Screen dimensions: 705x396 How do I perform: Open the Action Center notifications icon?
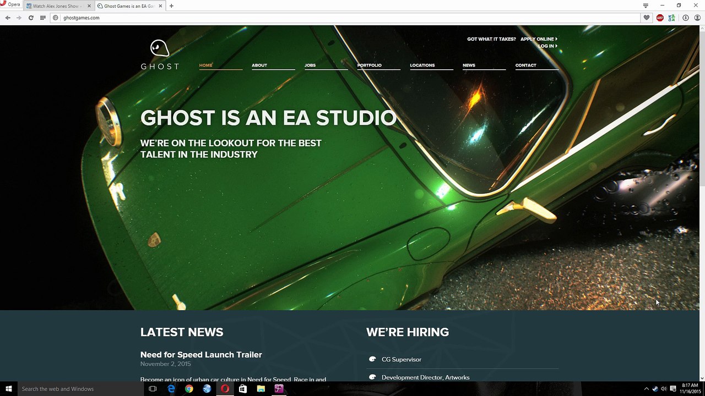click(673, 389)
